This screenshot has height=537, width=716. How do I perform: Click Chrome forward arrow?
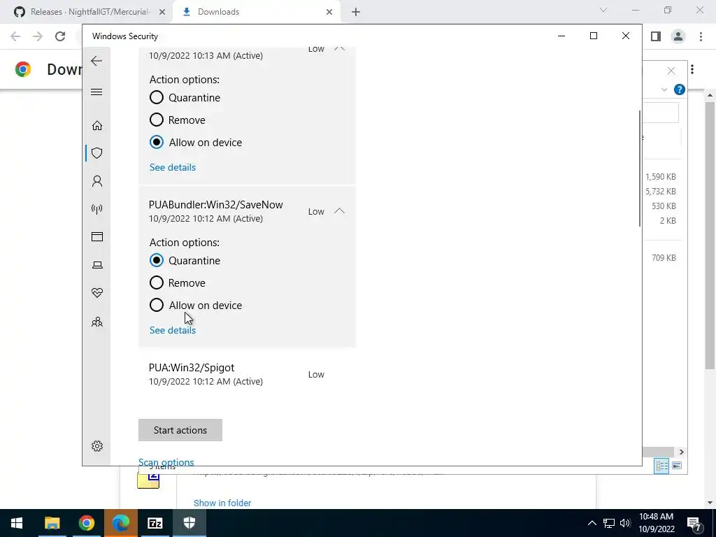(x=38, y=36)
